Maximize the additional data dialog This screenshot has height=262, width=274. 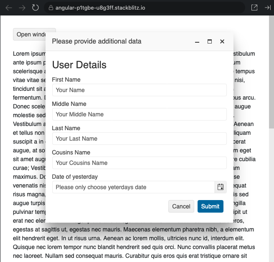point(210,41)
